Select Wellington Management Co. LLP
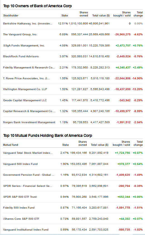 [x=25, y=89]
